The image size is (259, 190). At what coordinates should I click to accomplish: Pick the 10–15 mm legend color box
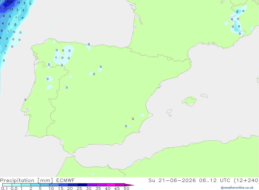pos(54,185)
